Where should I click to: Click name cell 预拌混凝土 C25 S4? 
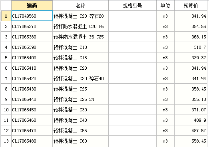point(80,99)
